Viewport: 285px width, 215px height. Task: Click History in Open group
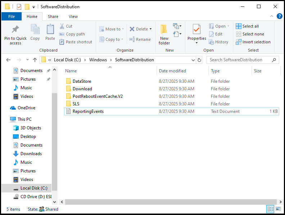[x=218, y=42]
